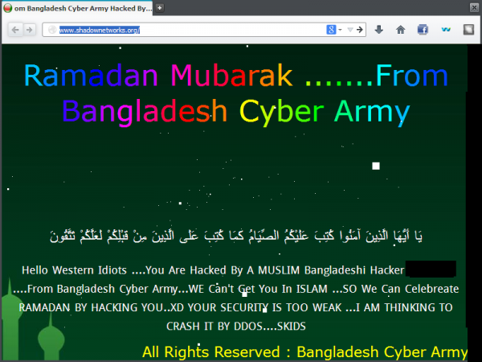Expand the search engine dropdown arrow
The height and width of the screenshot is (362, 482).
pyautogui.click(x=340, y=30)
